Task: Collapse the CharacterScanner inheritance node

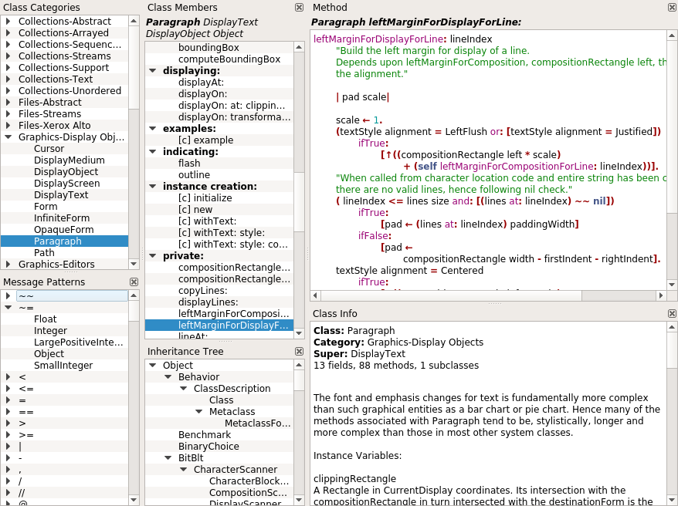Action: coord(183,469)
